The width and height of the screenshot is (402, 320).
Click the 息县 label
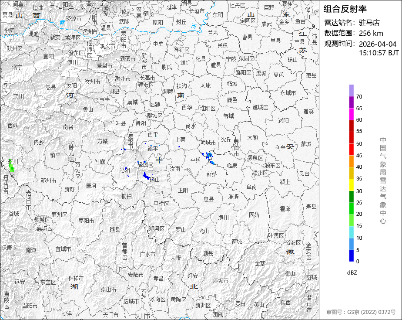click(x=208, y=199)
